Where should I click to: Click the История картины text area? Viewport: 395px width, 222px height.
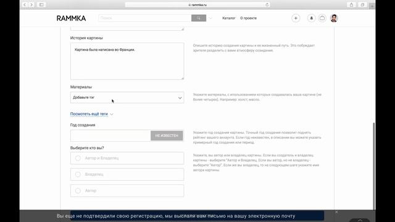(x=127, y=61)
